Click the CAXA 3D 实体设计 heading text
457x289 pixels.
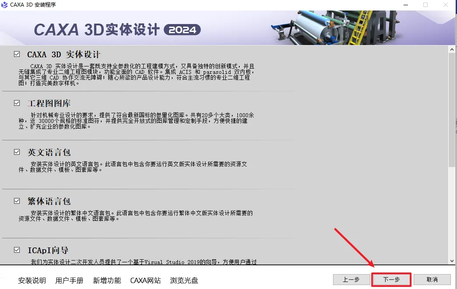(x=64, y=54)
